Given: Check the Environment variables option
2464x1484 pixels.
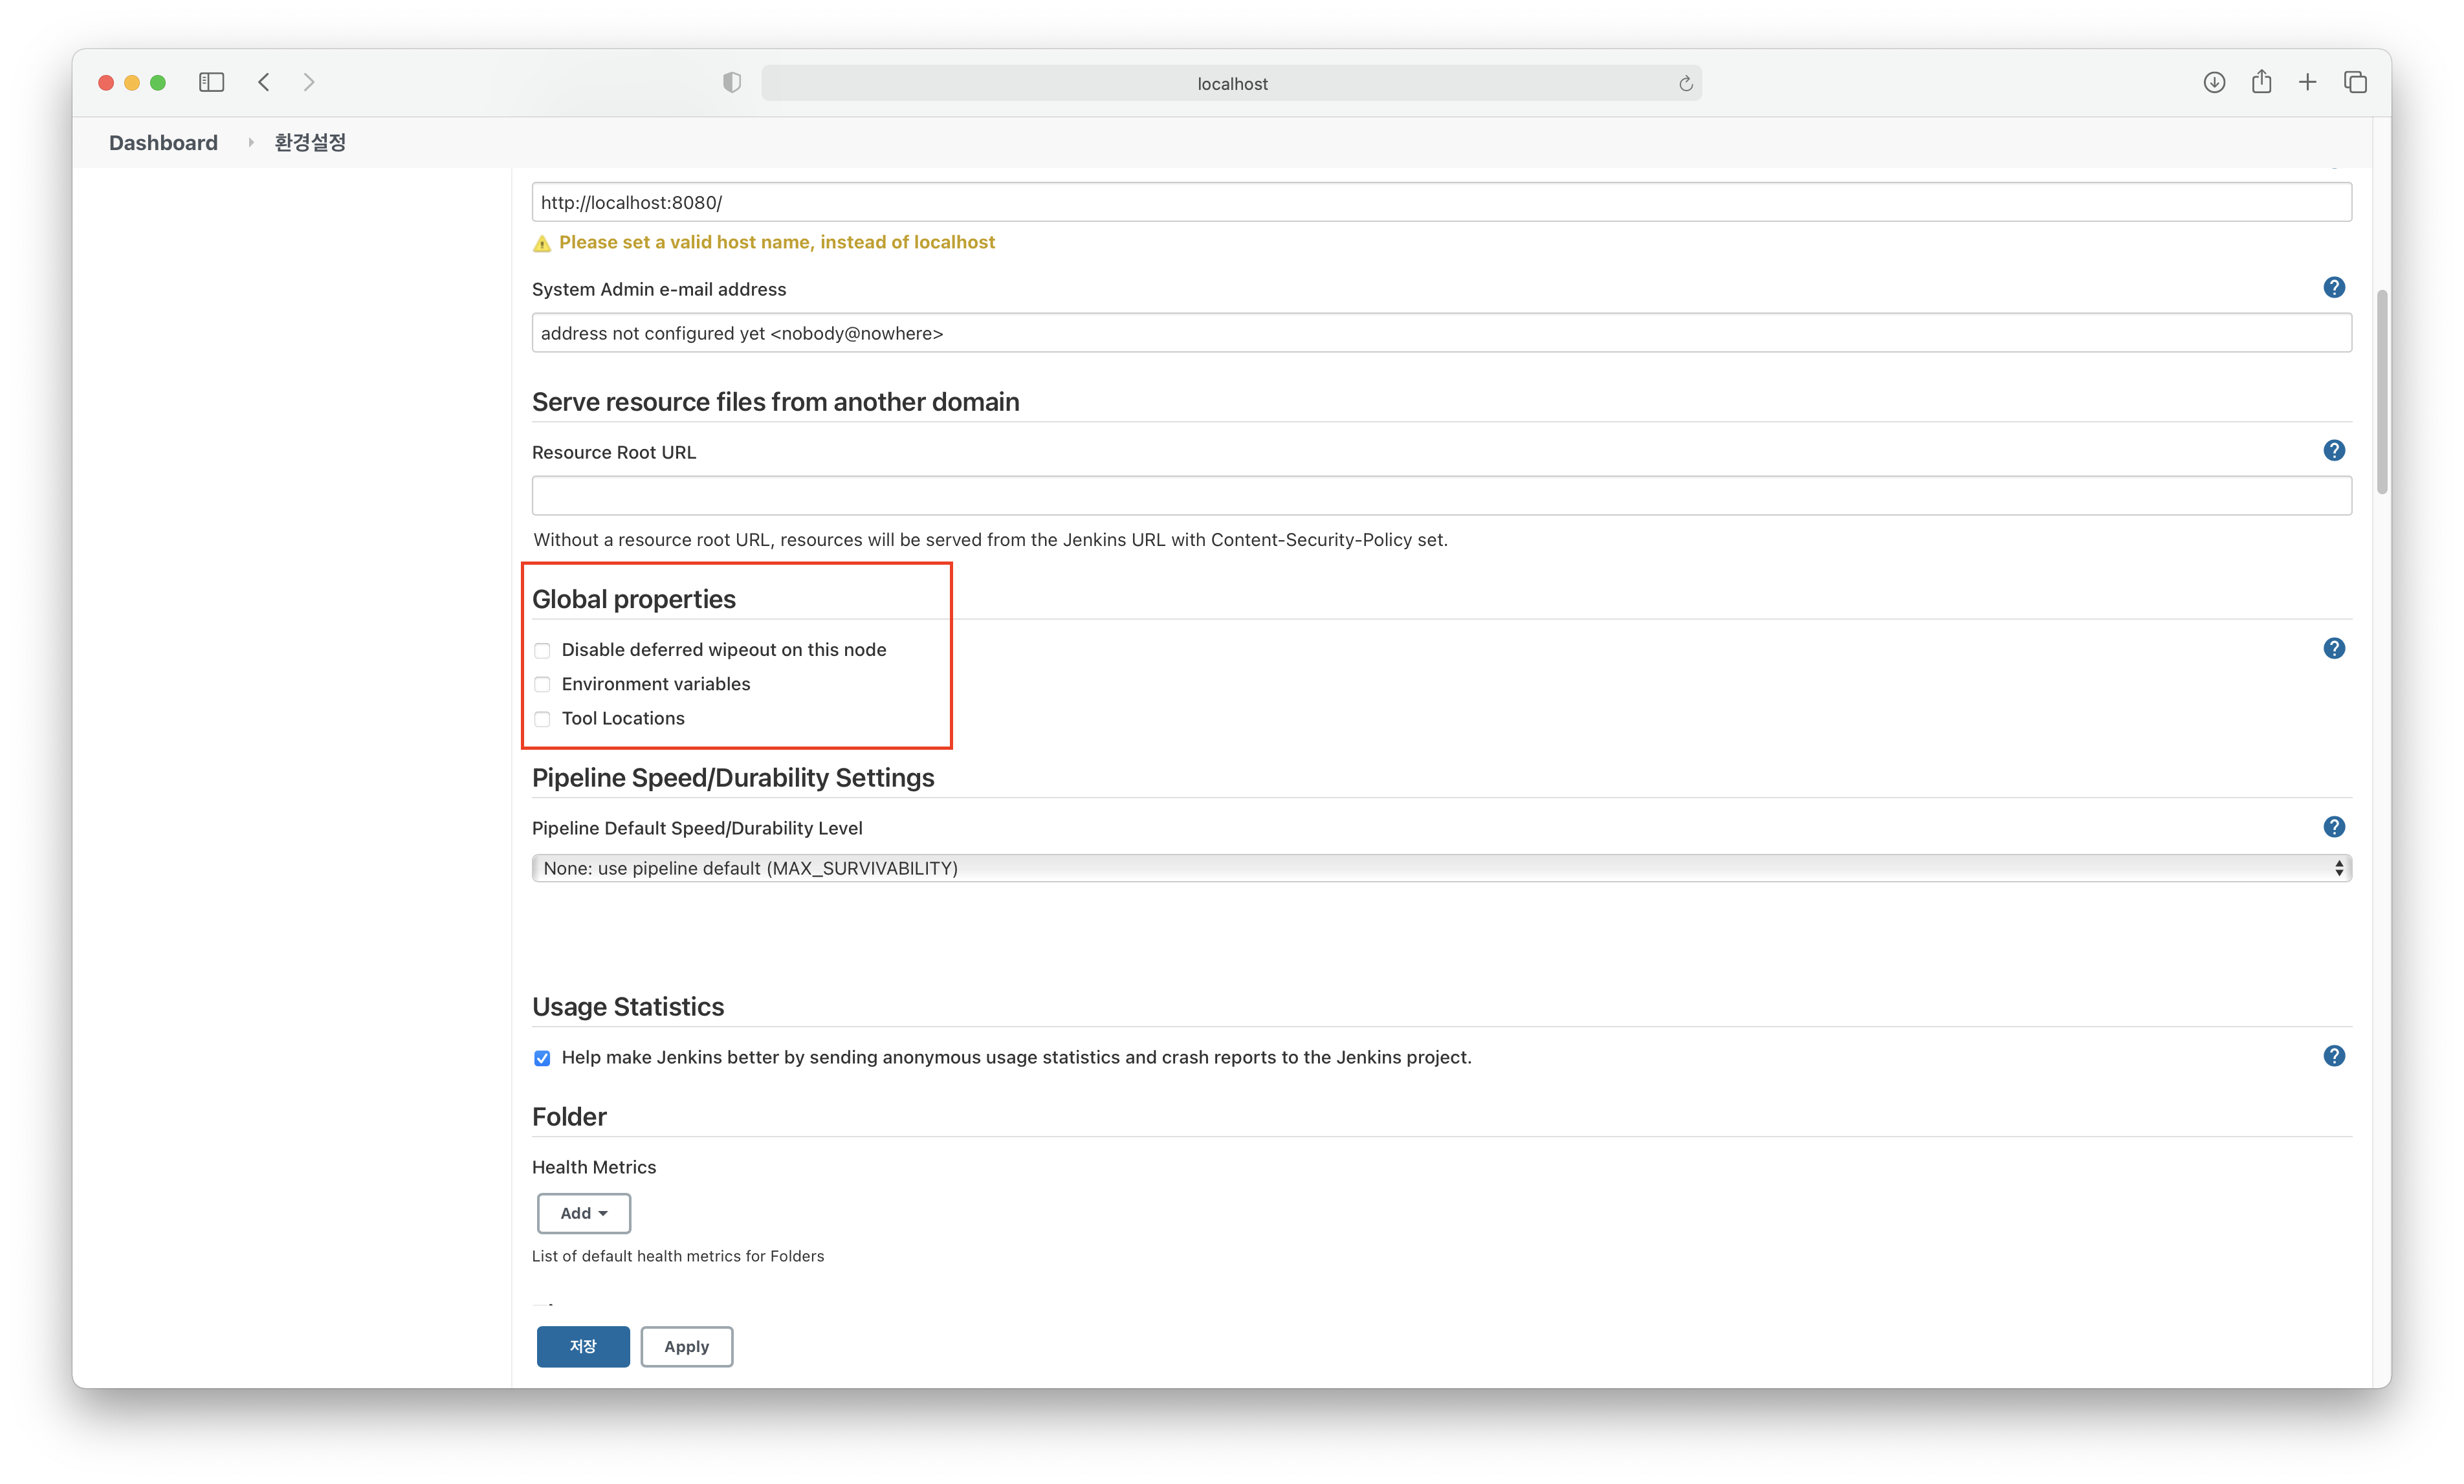Looking at the screenshot, I should pos(542,685).
